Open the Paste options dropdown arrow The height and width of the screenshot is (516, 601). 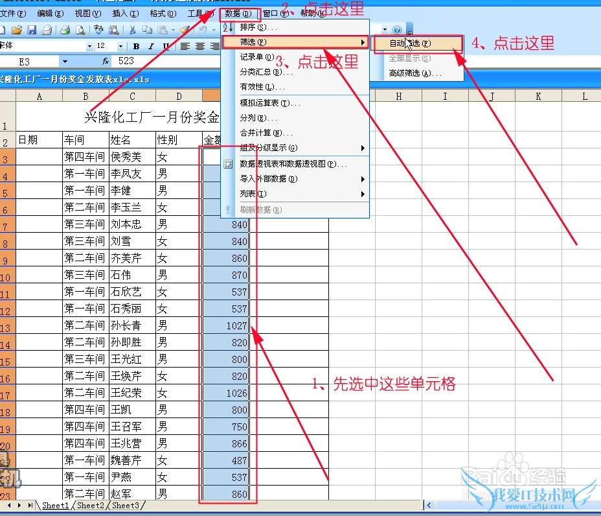click(x=174, y=30)
